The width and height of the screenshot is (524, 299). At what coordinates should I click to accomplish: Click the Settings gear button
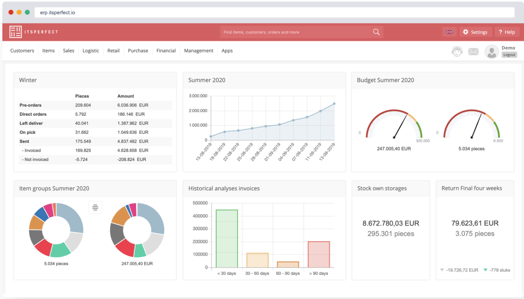(x=475, y=32)
